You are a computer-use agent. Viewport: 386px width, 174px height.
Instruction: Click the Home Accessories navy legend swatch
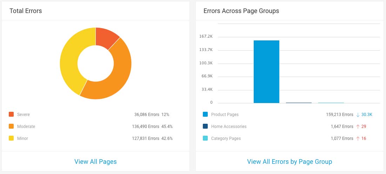click(x=205, y=127)
